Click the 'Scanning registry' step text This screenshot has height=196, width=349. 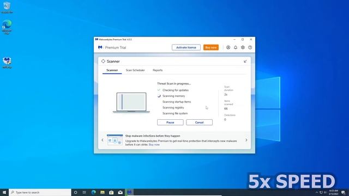(173, 108)
